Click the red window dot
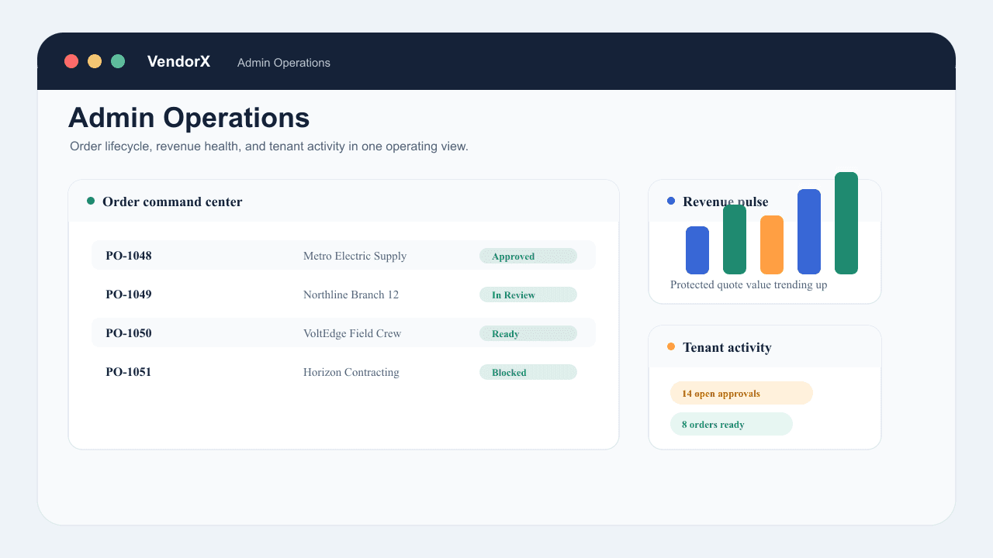 click(x=71, y=61)
